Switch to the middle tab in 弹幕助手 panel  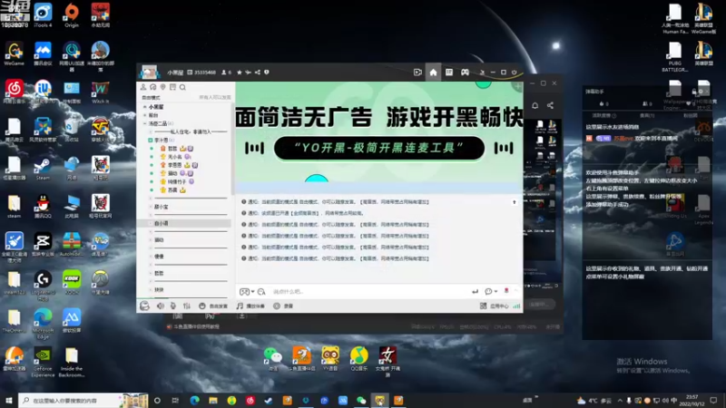click(647, 116)
